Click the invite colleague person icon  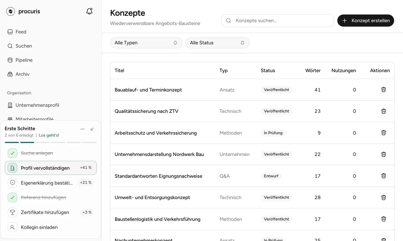click(12, 227)
